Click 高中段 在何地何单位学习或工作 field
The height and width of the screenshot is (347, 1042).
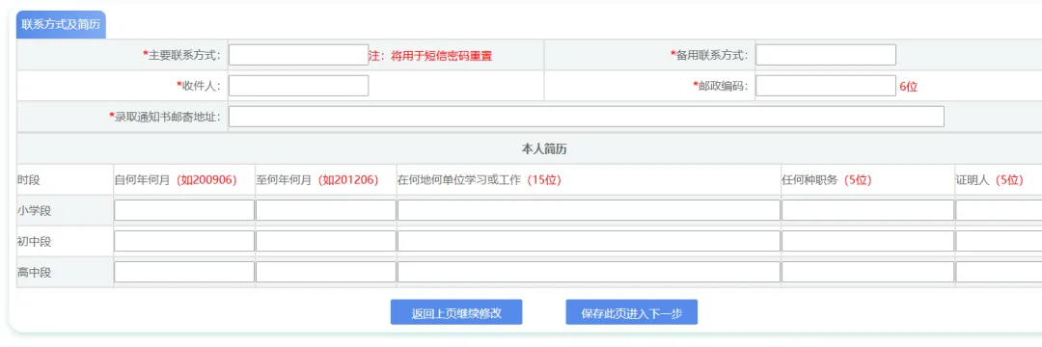tap(589, 272)
